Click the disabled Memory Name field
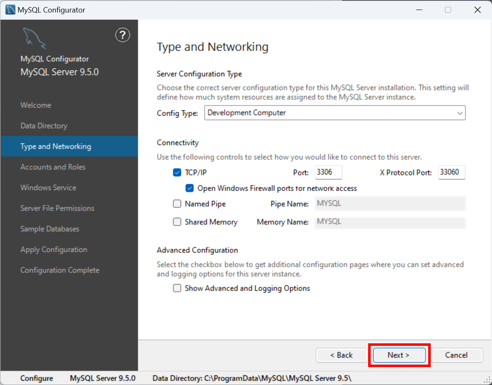The height and width of the screenshot is (385, 492). pyautogui.click(x=390, y=222)
